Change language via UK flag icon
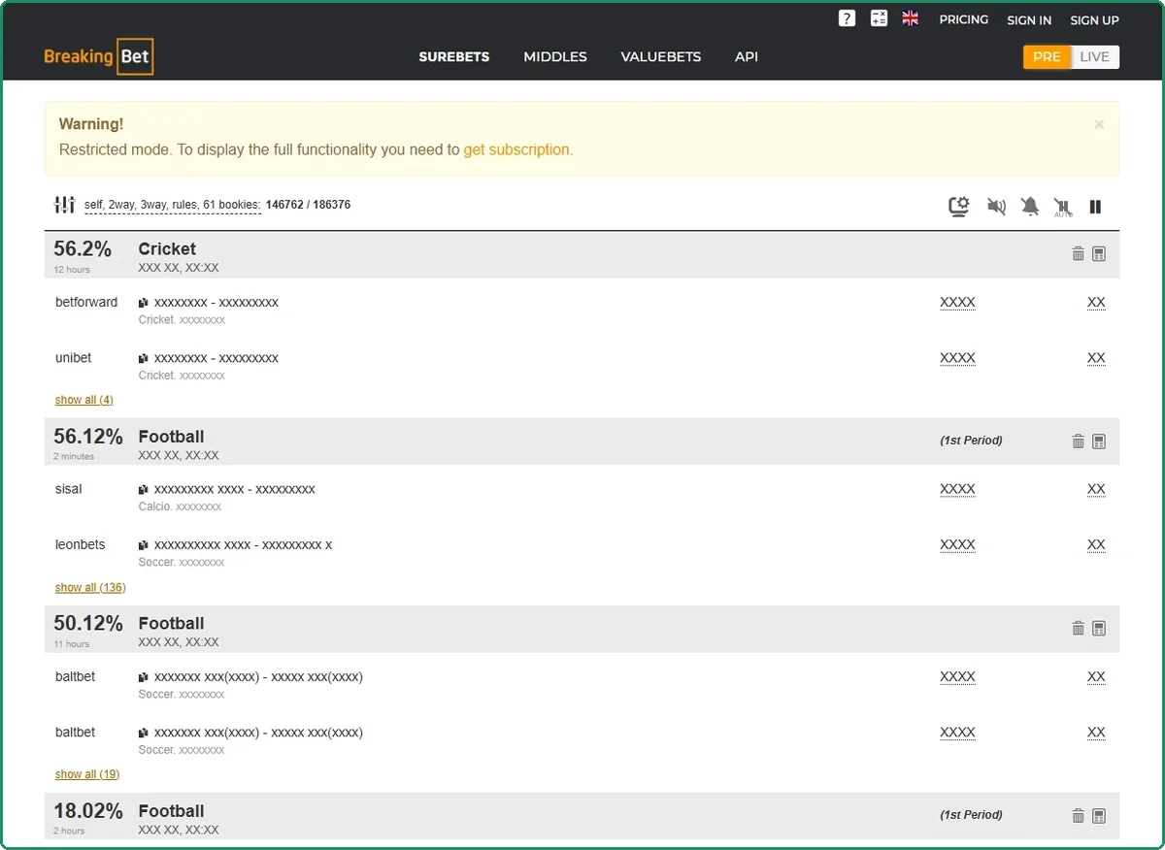 (x=910, y=18)
